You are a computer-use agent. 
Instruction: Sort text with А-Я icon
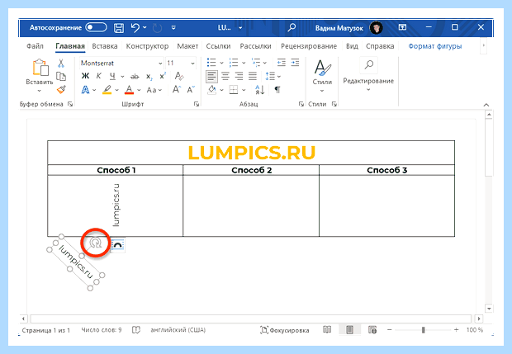pos(260,90)
